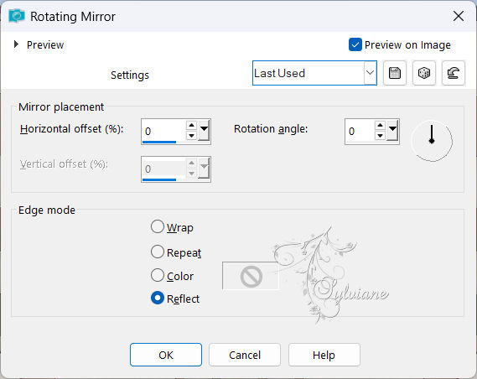Confirm with the OK button
Screen dimensions: 477x379
click(x=166, y=355)
